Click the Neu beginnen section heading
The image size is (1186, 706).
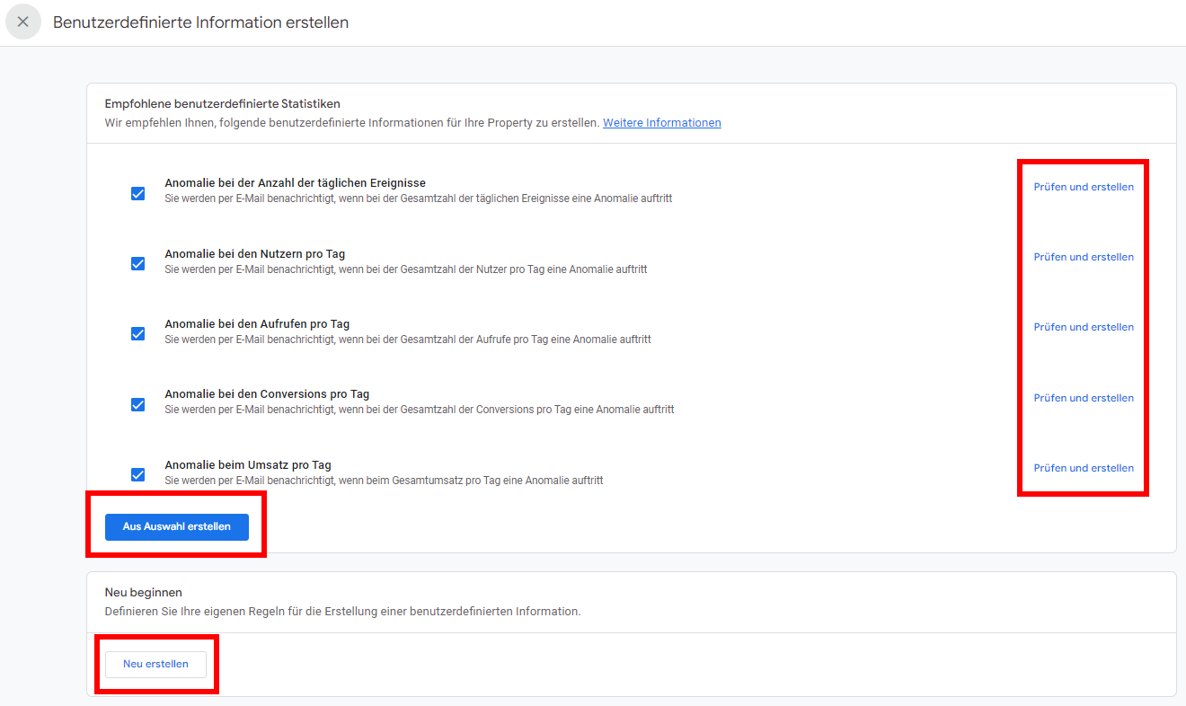tap(144, 593)
